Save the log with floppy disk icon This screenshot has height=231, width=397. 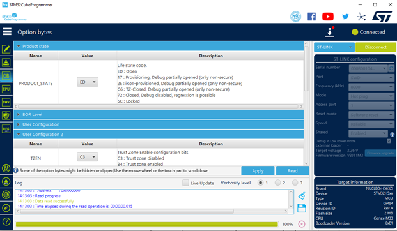(302, 208)
